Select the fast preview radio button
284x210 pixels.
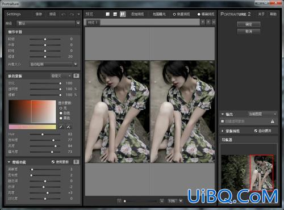click(x=174, y=14)
